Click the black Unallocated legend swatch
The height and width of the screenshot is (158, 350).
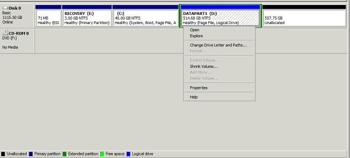coord(3,154)
